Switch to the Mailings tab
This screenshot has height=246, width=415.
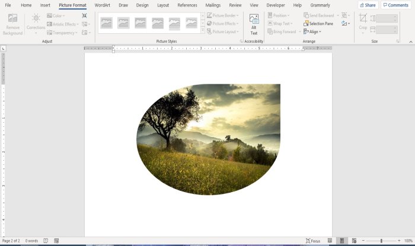[x=213, y=5]
